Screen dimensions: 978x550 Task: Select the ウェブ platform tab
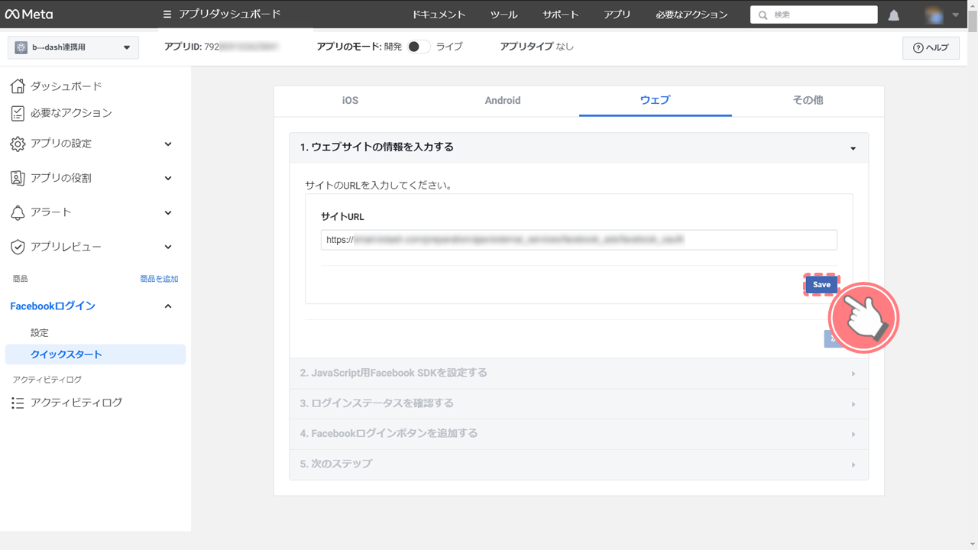[x=656, y=100]
